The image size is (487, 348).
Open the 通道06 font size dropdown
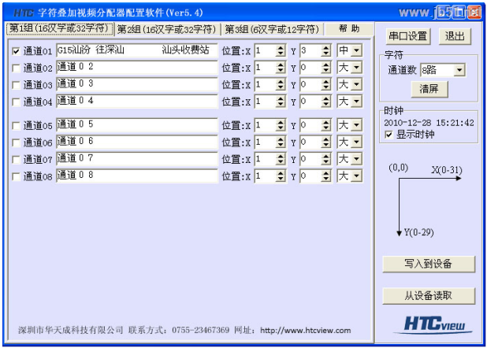point(356,143)
